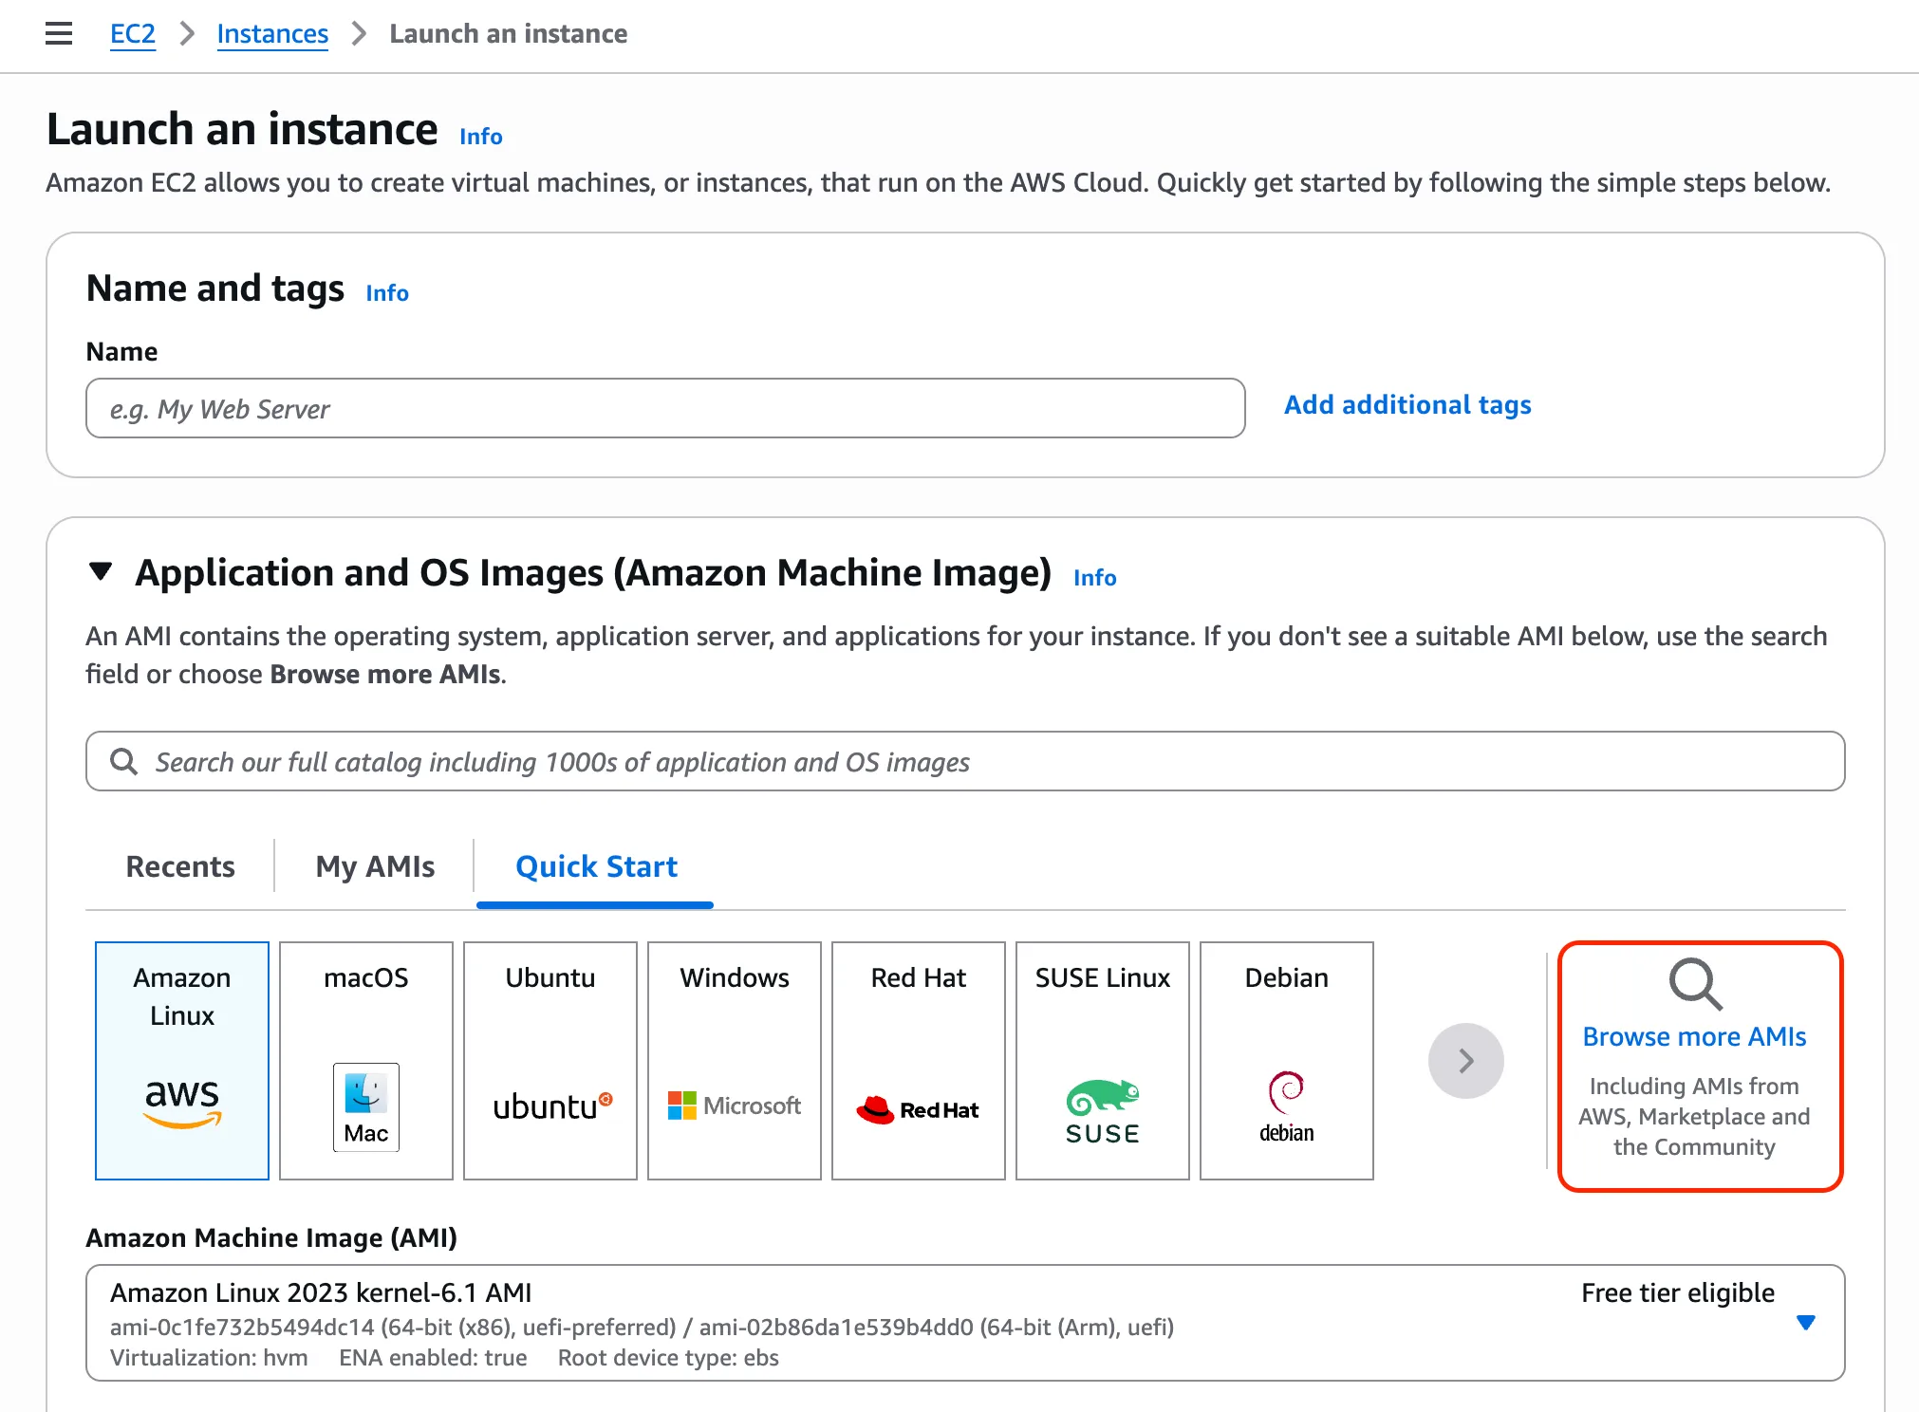Switch to the Recents tab
This screenshot has height=1412, width=1919.
coord(180,866)
